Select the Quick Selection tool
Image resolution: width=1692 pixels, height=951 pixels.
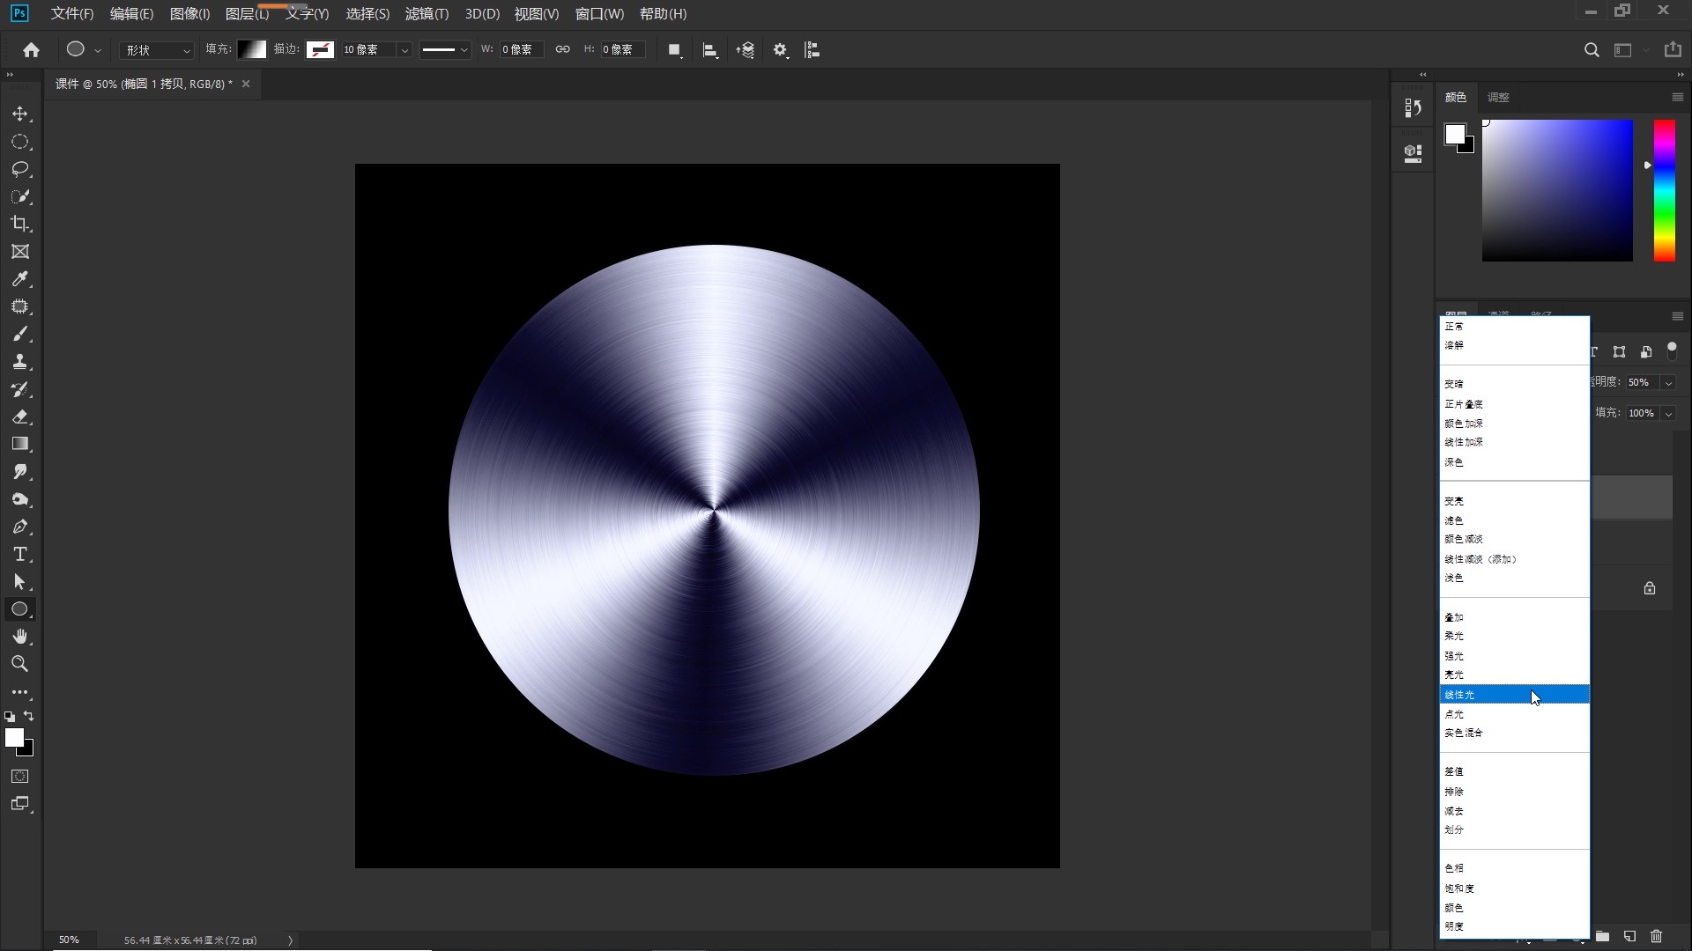coord(20,196)
